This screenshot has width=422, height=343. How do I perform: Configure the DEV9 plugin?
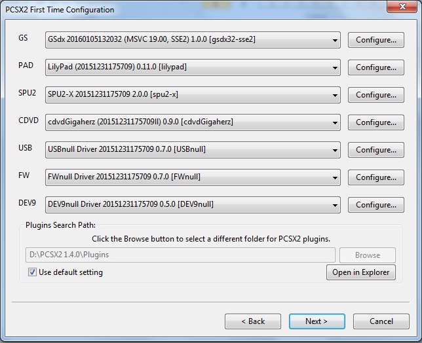376,205
